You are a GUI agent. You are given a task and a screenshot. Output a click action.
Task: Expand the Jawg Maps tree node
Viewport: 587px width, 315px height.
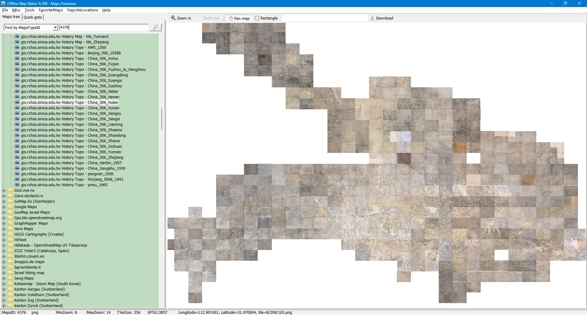[4, 278]
